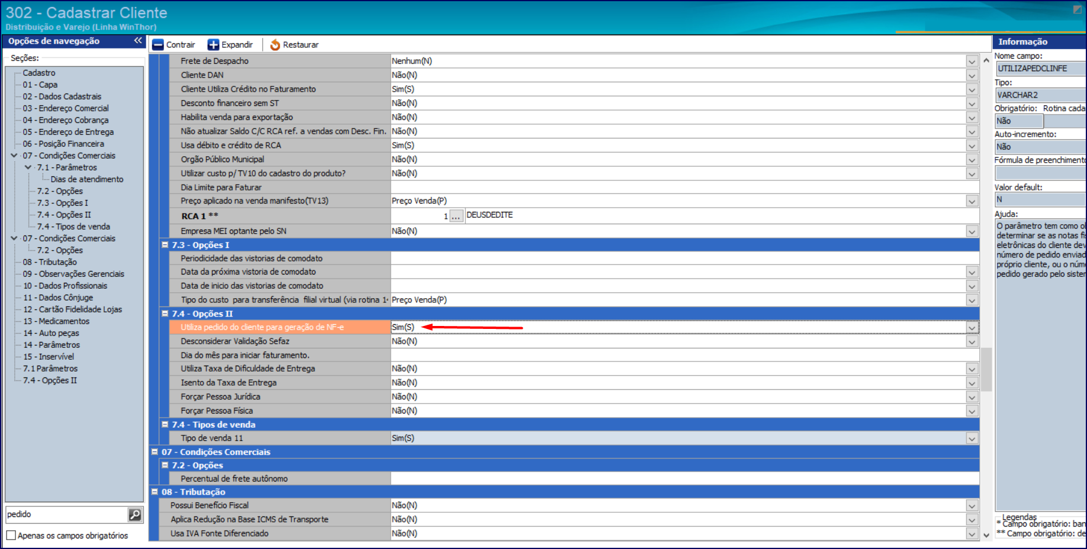Open Tipo de venda 11 dropdown

coord(972,438)
